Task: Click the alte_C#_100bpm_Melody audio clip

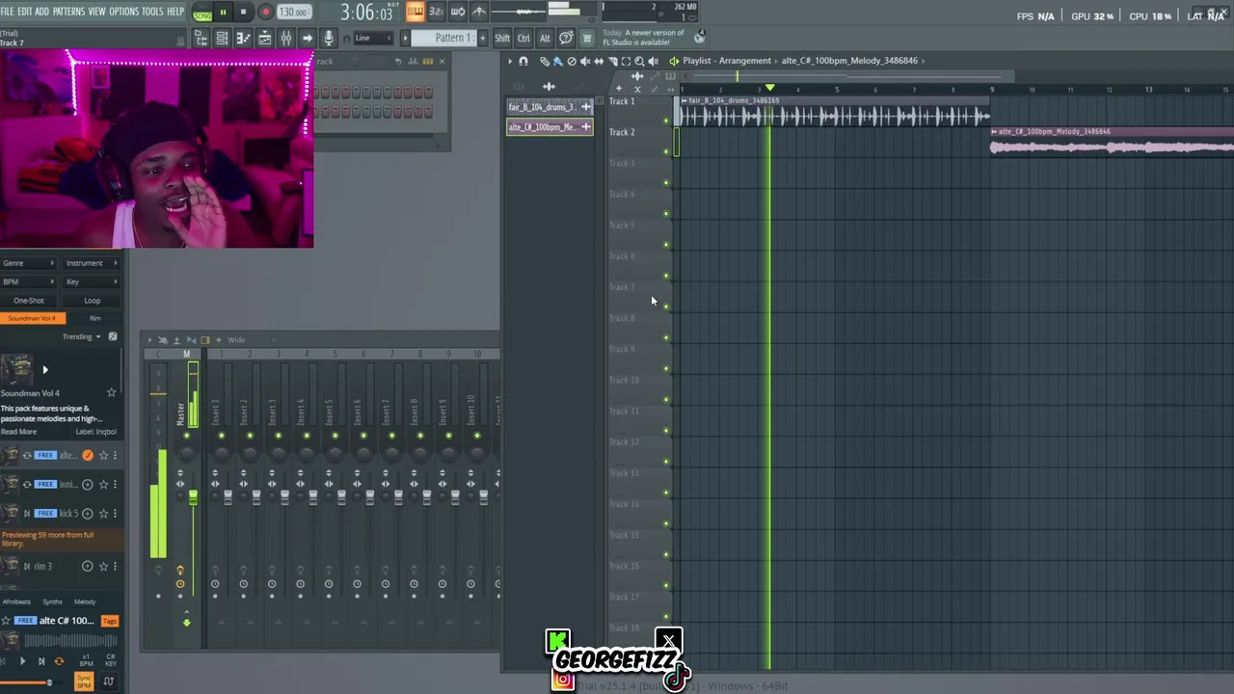Action: [1112, 142]
